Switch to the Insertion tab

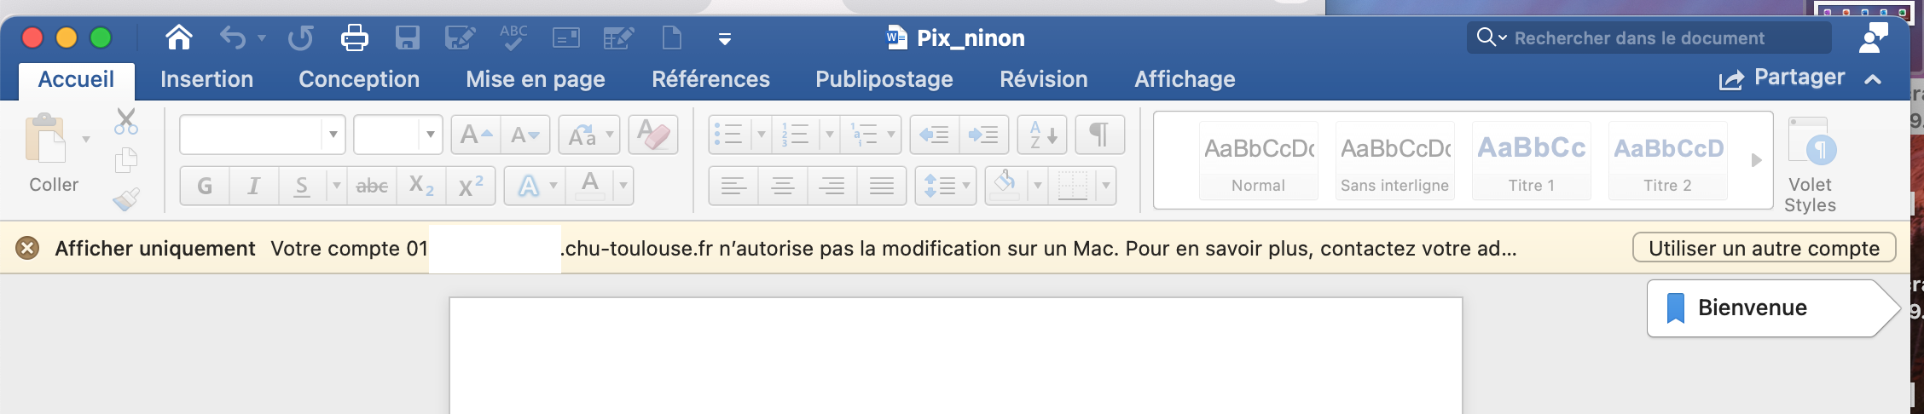coord(207,79)
